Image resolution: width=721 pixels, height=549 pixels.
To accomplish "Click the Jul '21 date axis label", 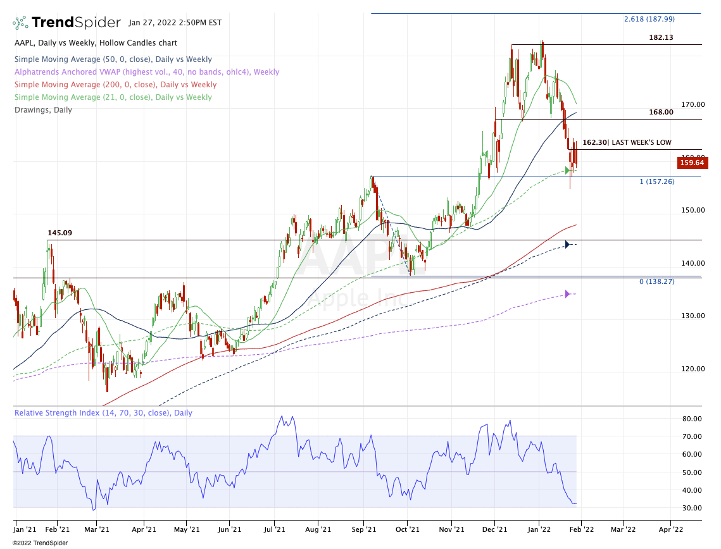I will tap(275, 529).
